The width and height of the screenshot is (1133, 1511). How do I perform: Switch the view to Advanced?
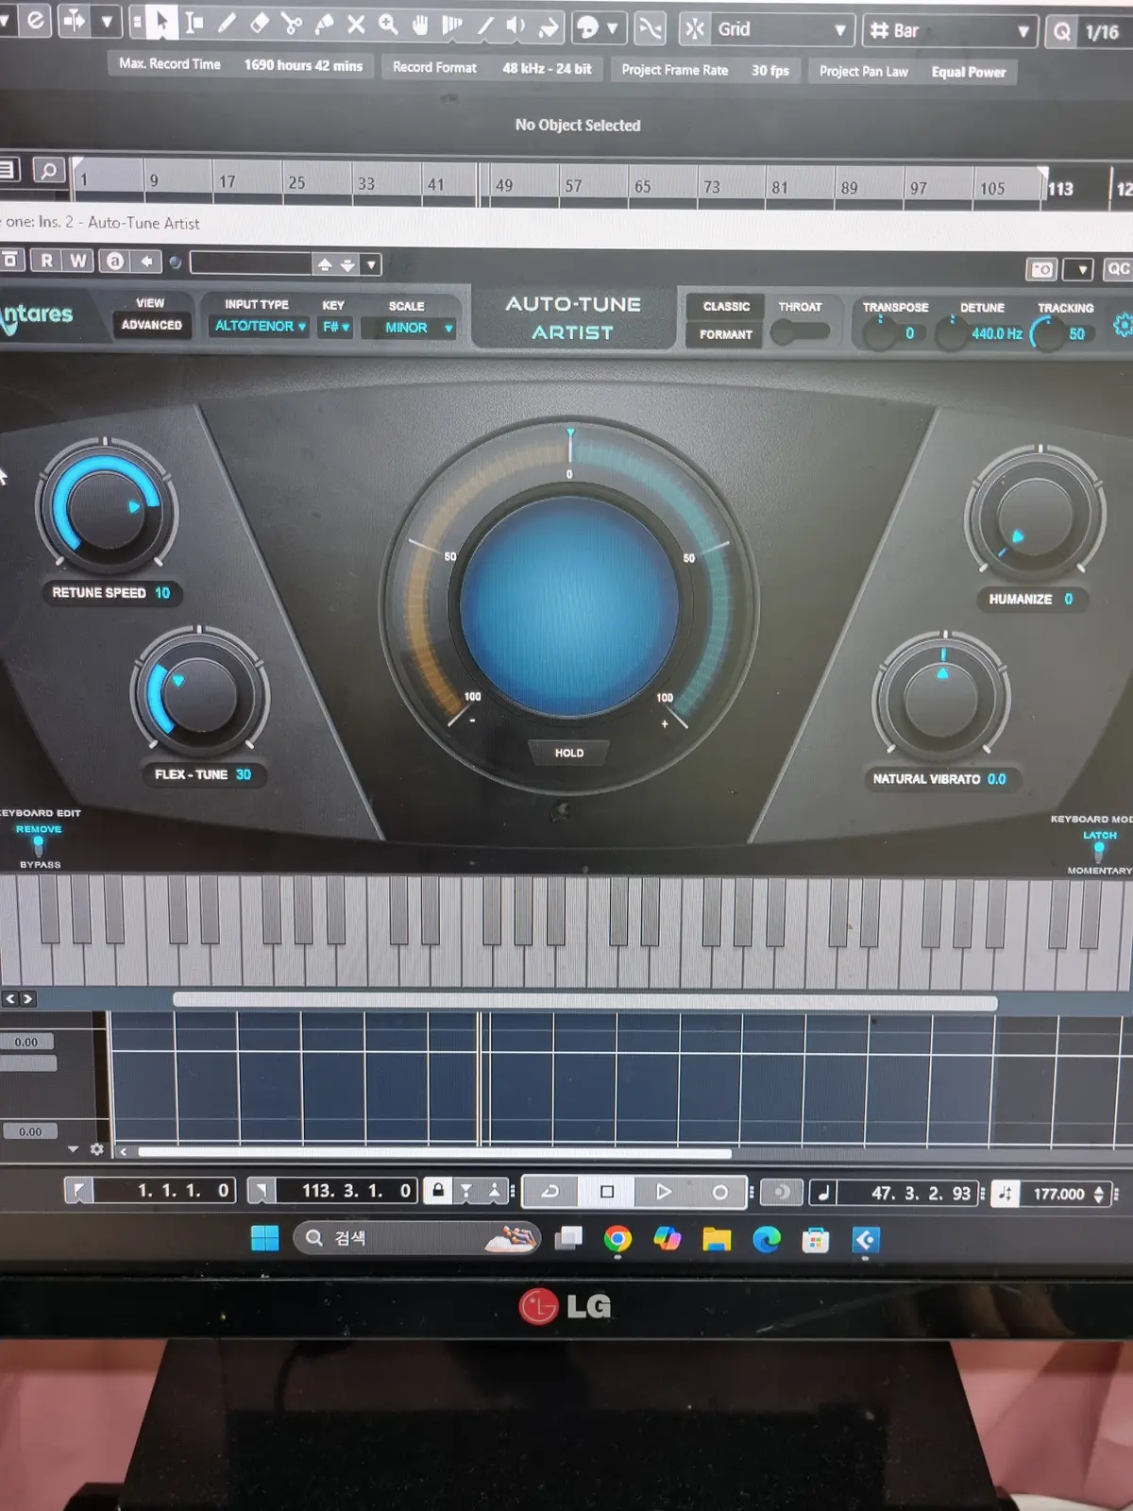click(x=151, y=325)
